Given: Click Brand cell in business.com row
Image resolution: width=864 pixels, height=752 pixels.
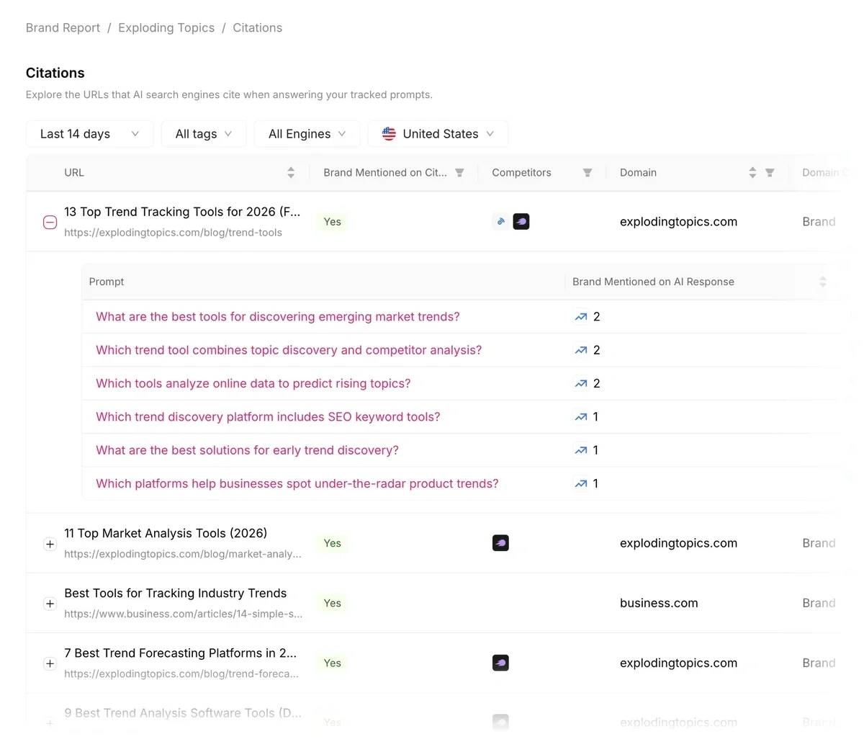Looking at the screenshot, I should coord(819,604).
